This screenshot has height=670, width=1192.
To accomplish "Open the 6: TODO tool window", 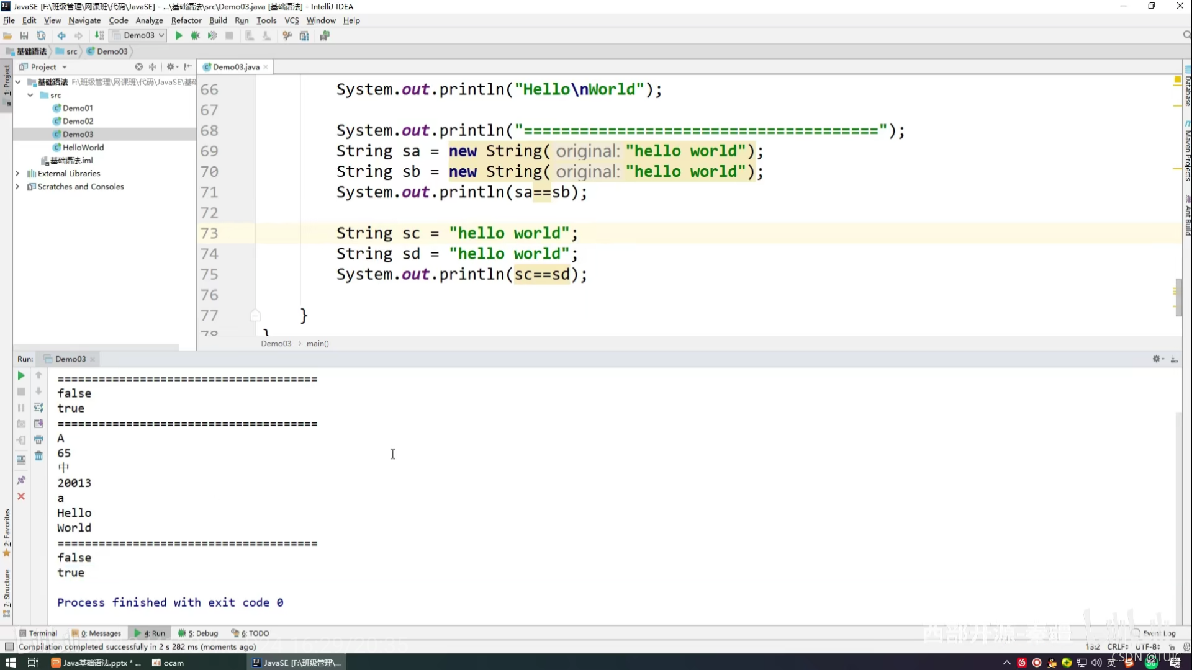I will point(250,633).
